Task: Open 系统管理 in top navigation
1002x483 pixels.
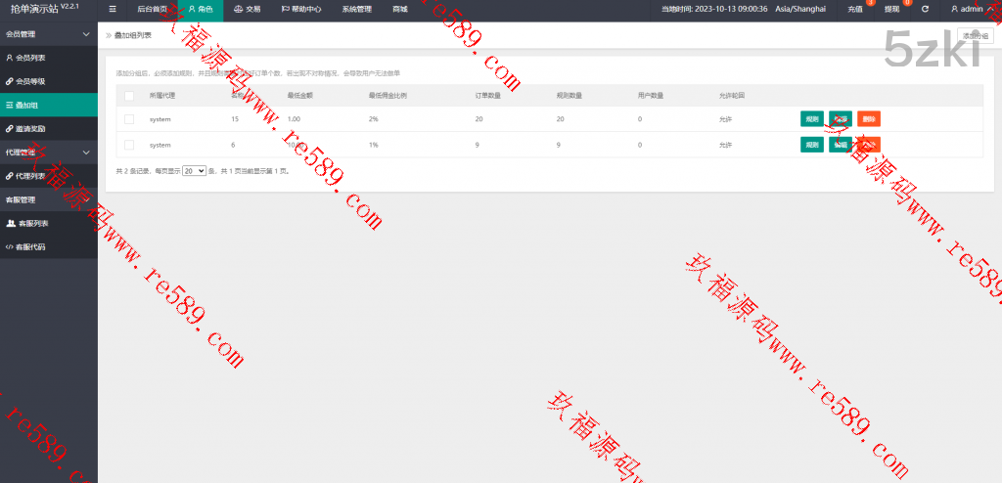Action: (x=356, y=10)
